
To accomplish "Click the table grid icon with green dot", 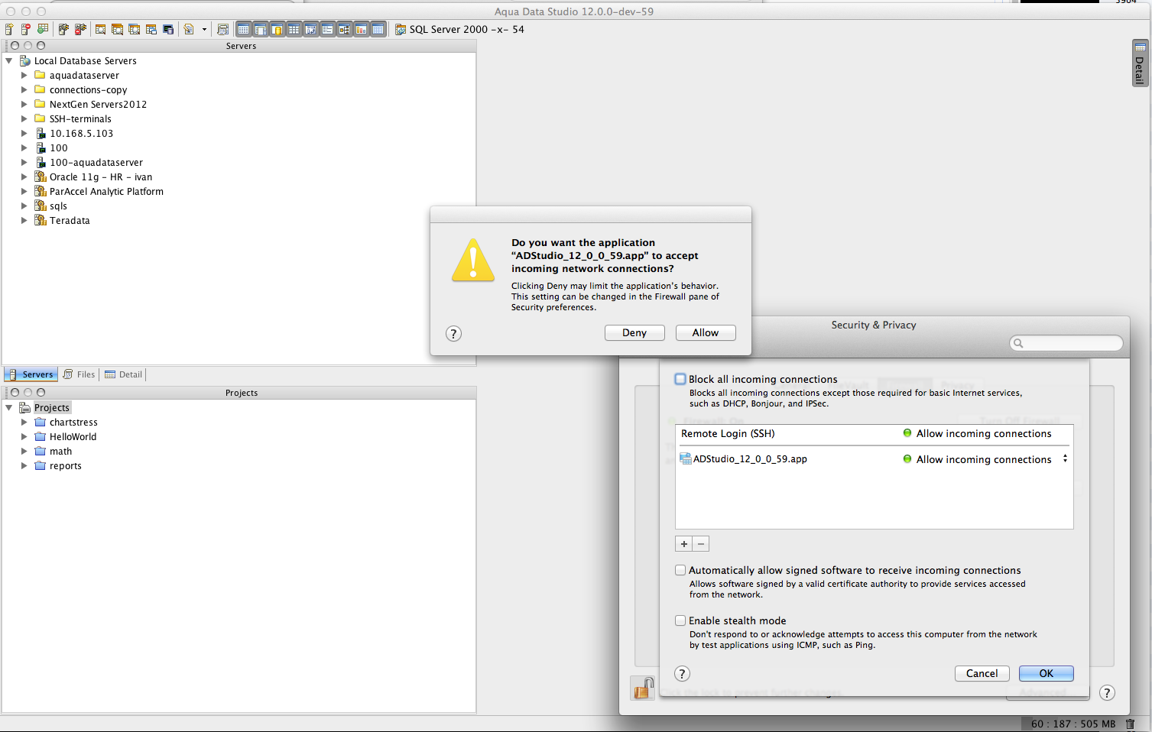I will pyautogui.click(x=43, y=29).
